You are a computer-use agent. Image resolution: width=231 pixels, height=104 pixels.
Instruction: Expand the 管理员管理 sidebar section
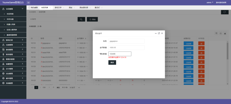click(13, 59)
